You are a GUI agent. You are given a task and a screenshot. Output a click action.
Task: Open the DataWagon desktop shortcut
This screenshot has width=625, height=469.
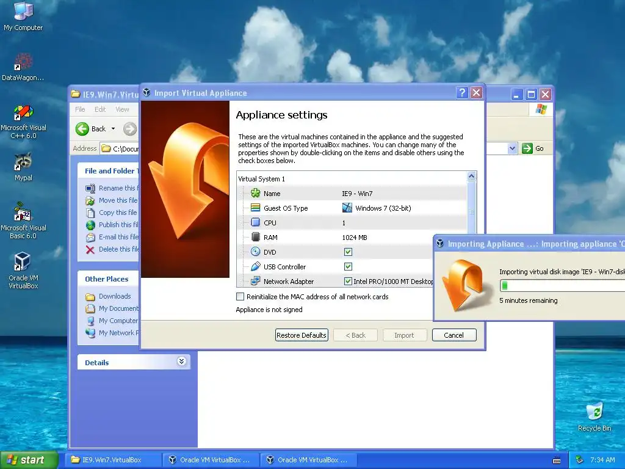pos(23,66)
